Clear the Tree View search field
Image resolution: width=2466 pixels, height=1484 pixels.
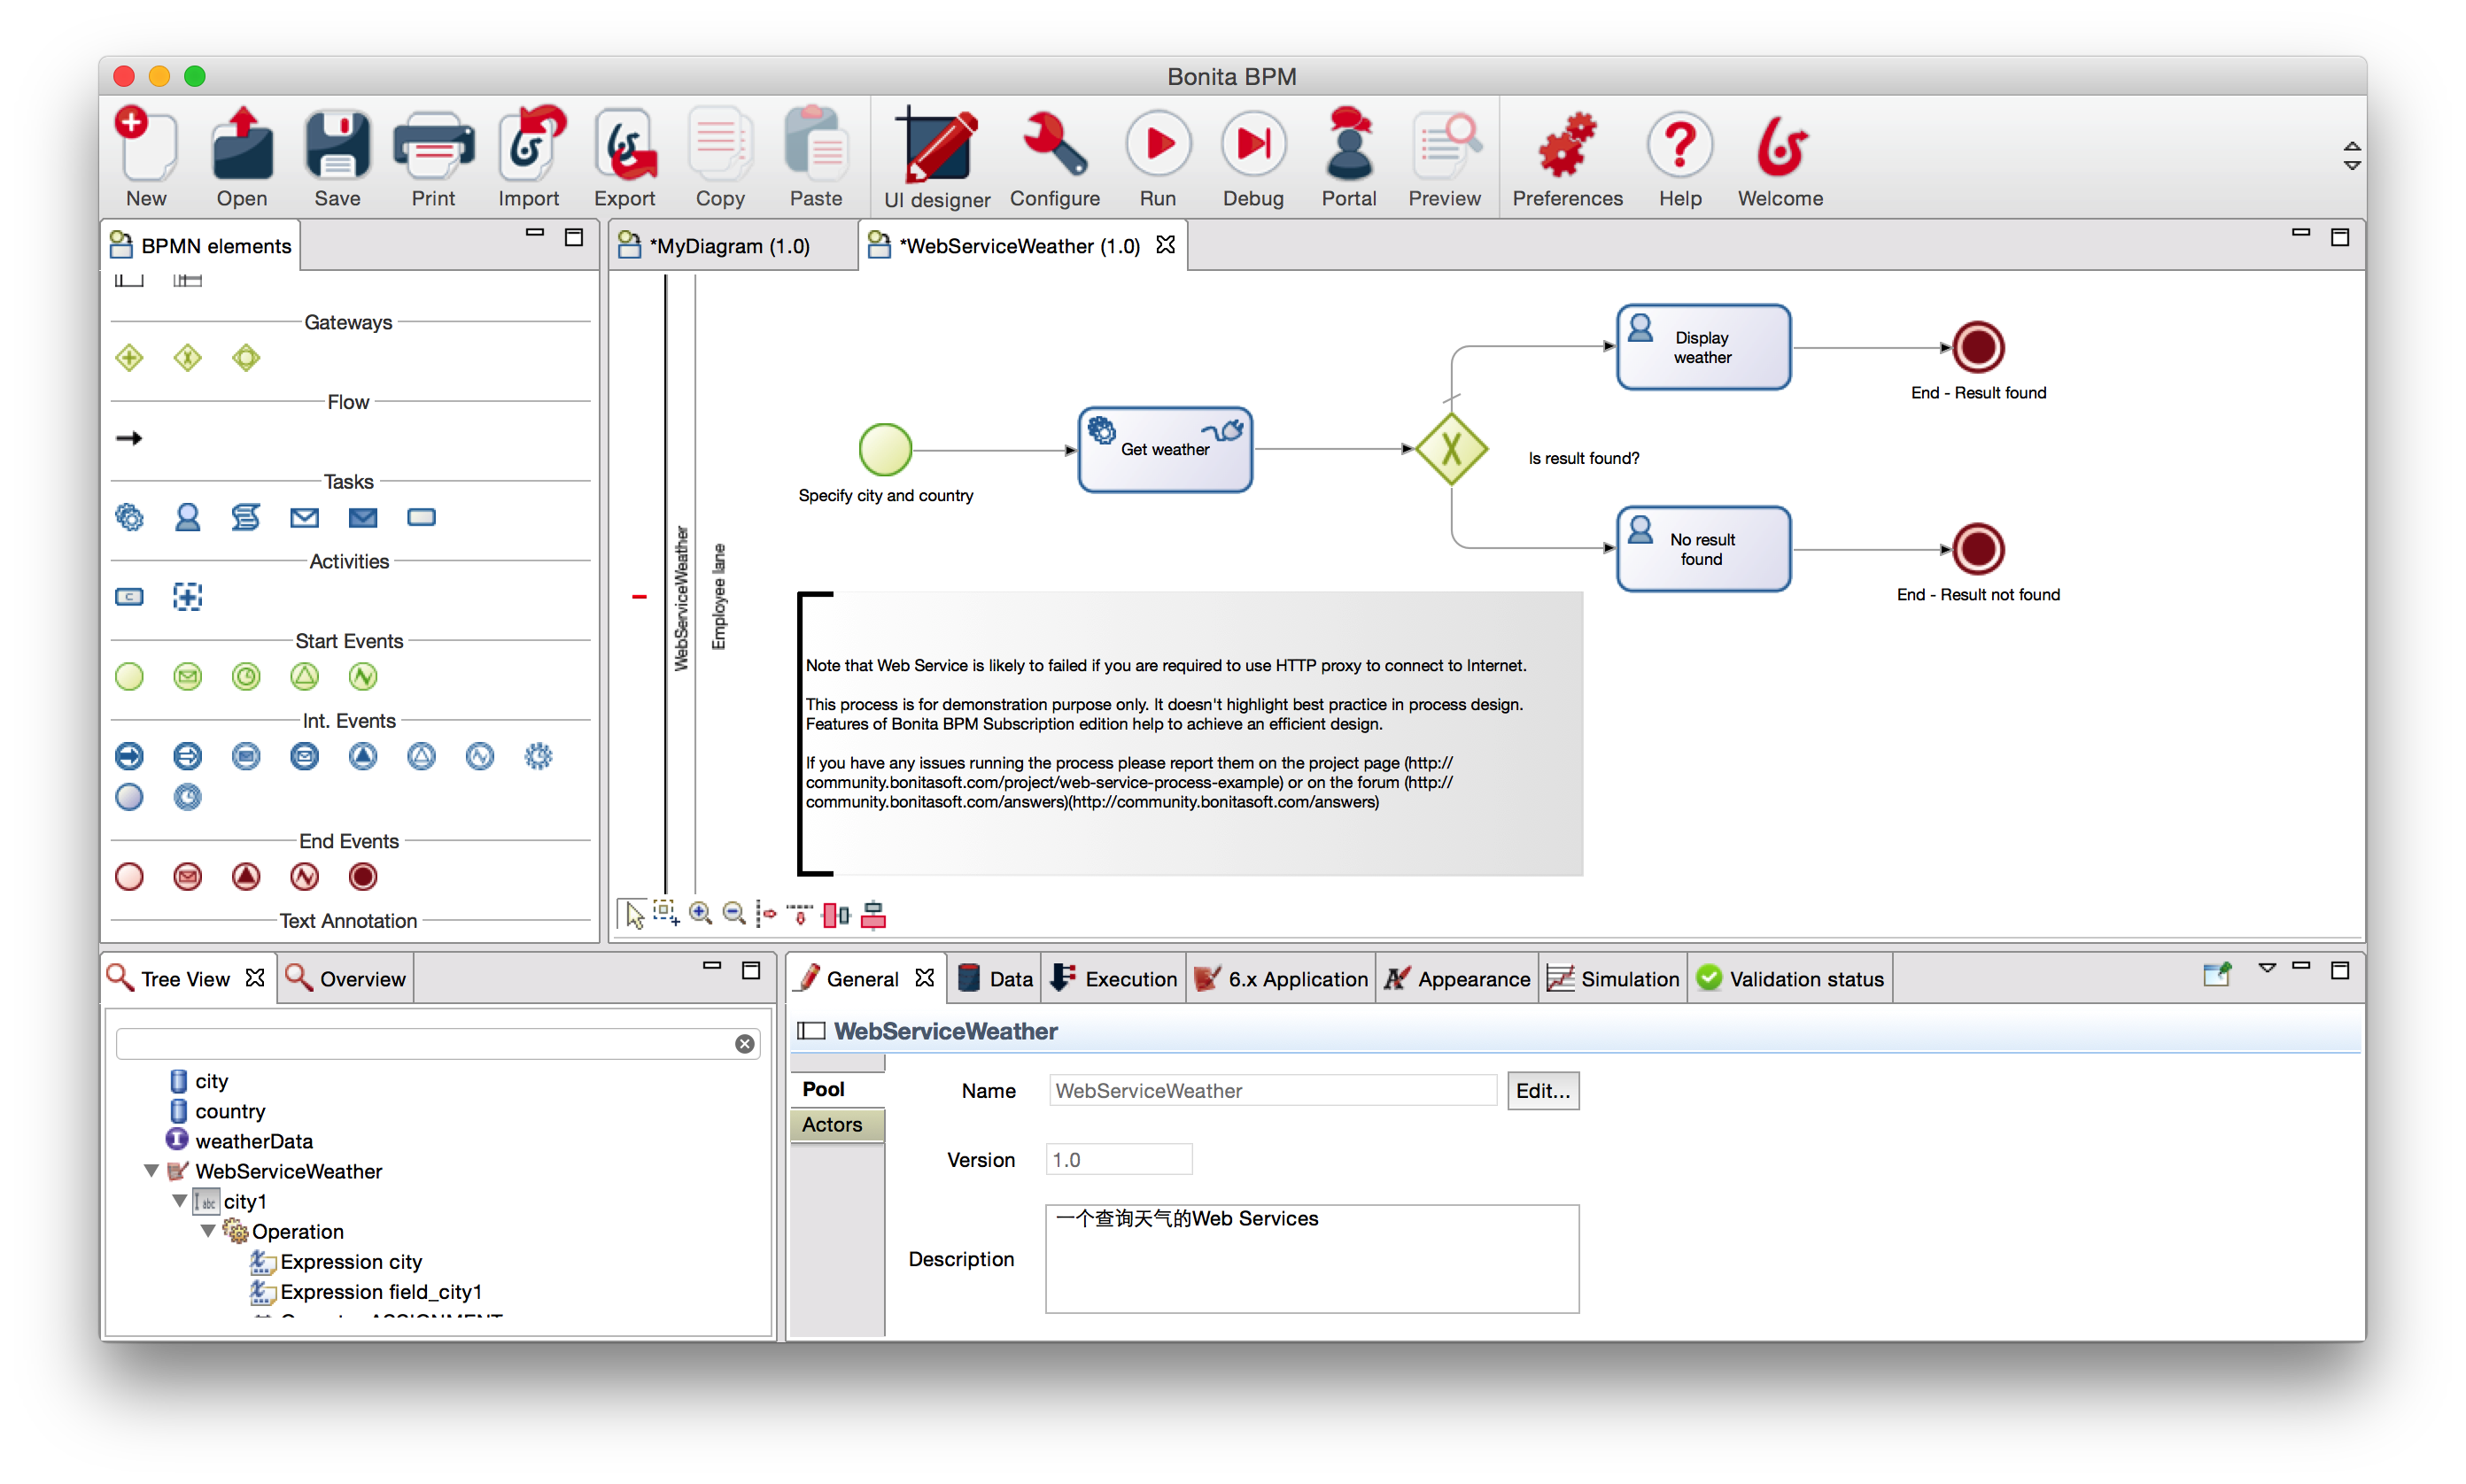[744, 1044]
